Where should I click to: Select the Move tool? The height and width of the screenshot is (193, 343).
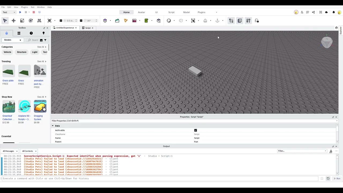[13, 21]
